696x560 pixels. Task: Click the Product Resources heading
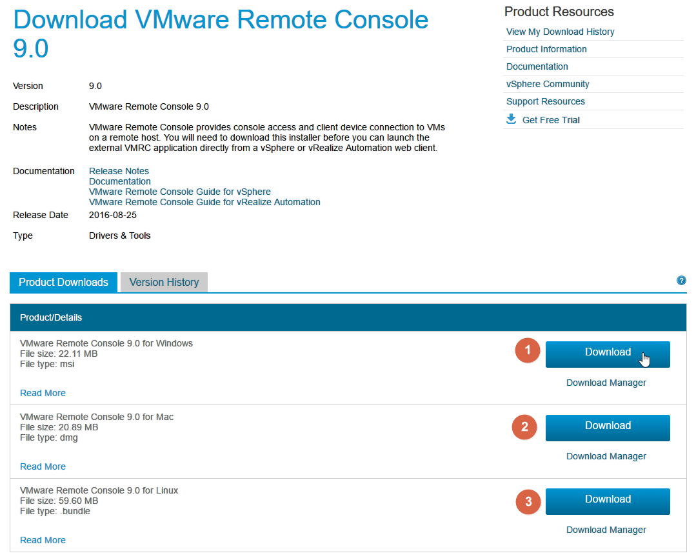pos(559,12)
